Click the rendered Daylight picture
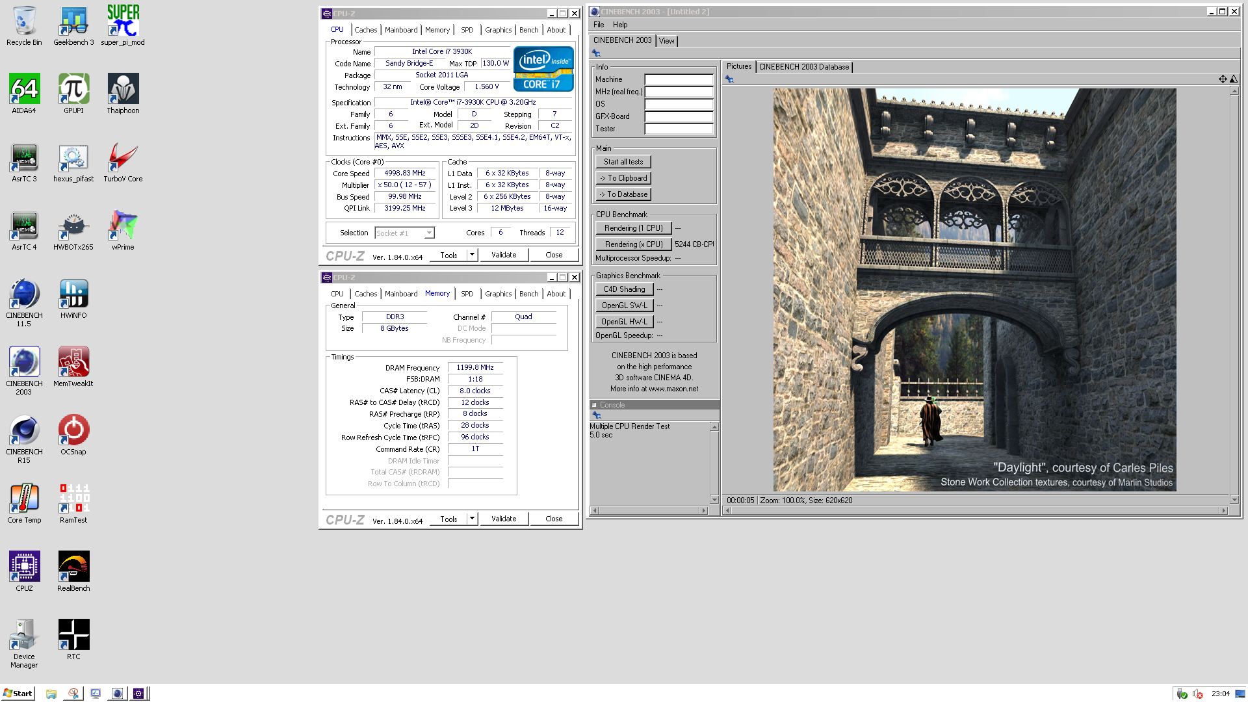 click(974, 290)
